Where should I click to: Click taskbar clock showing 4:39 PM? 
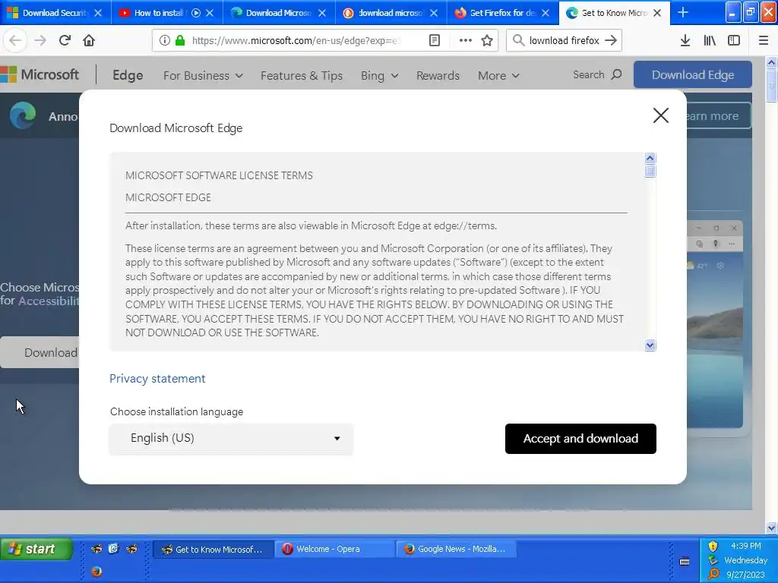746,546
